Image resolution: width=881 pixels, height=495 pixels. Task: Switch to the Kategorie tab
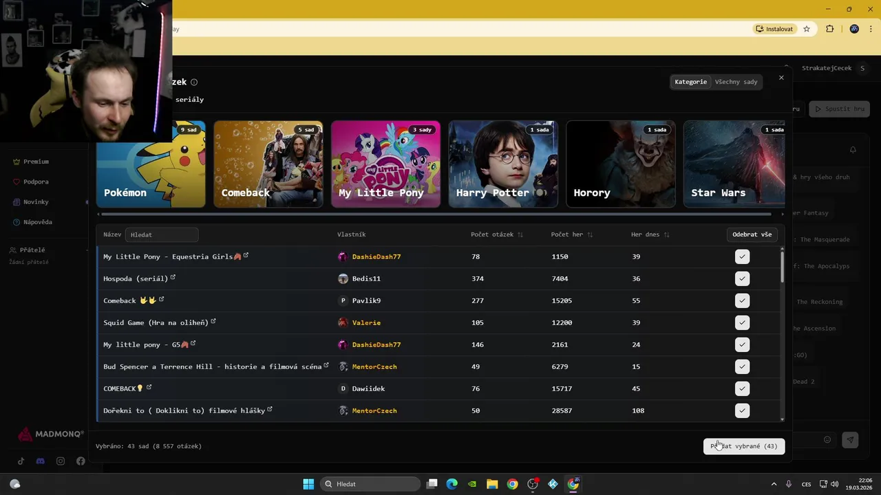[x=690, y=82]
